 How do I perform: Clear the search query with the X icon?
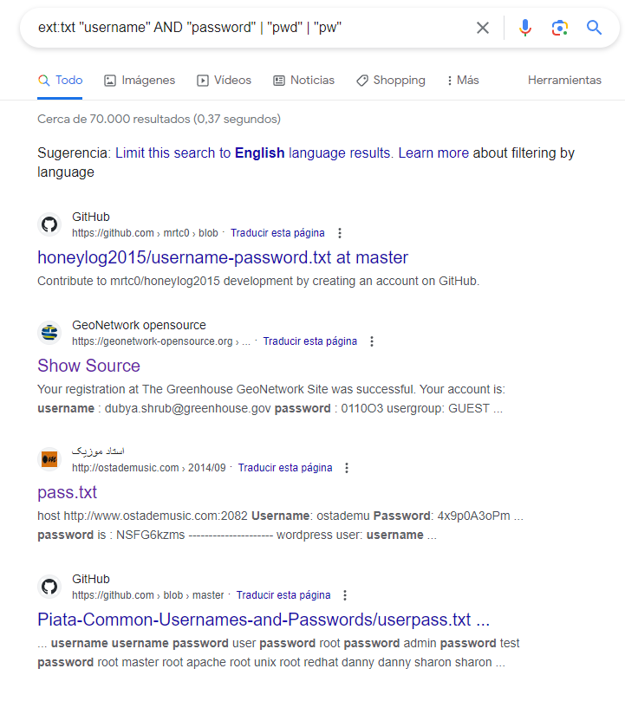[482, 28]
